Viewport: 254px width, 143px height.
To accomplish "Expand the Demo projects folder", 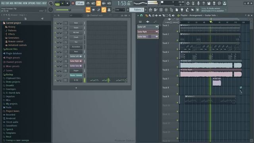I will pyautogui.click(x=12, y=82).
